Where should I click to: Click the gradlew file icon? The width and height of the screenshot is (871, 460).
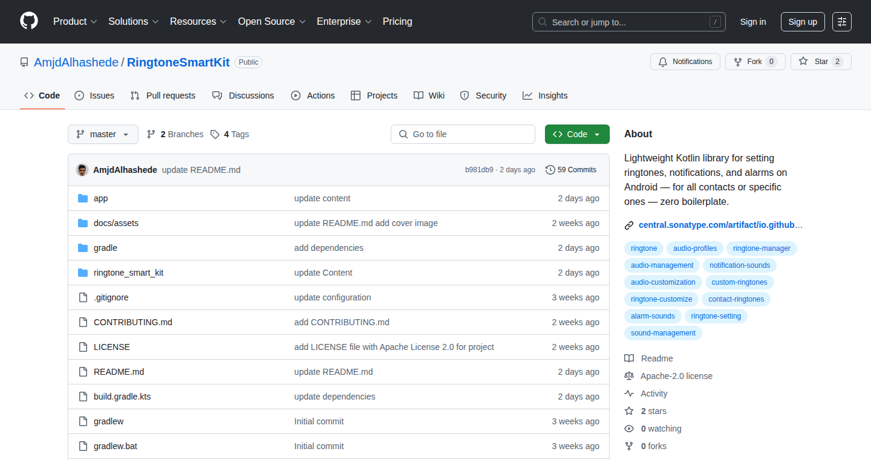point(83,421)
